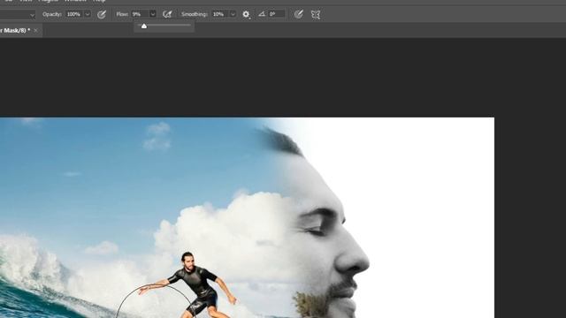
Task: Expand the blend mode dropdown
Action: click(32, 15)
